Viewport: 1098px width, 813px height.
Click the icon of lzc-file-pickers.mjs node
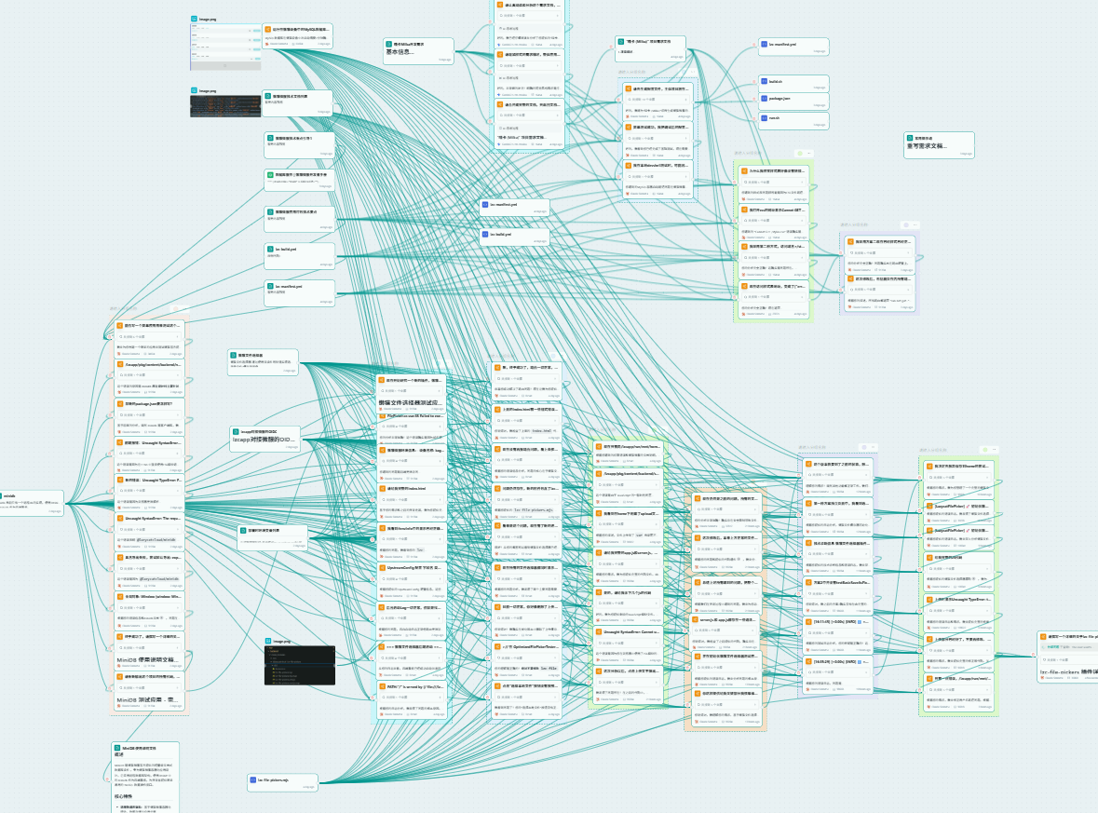(253, 779)
